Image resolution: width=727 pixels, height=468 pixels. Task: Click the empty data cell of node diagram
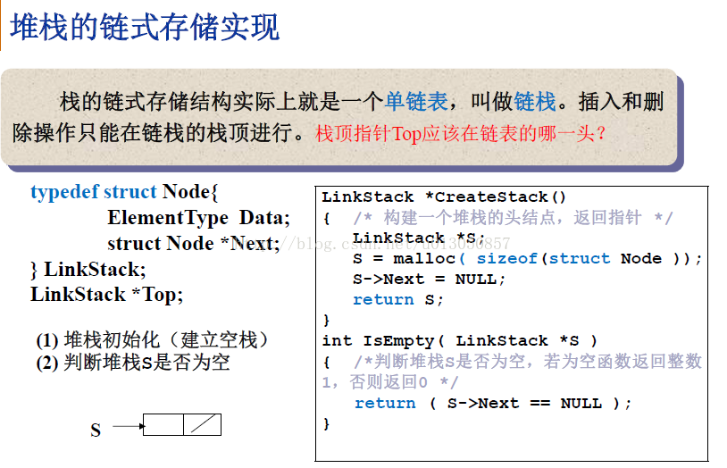tap(163, 424)
